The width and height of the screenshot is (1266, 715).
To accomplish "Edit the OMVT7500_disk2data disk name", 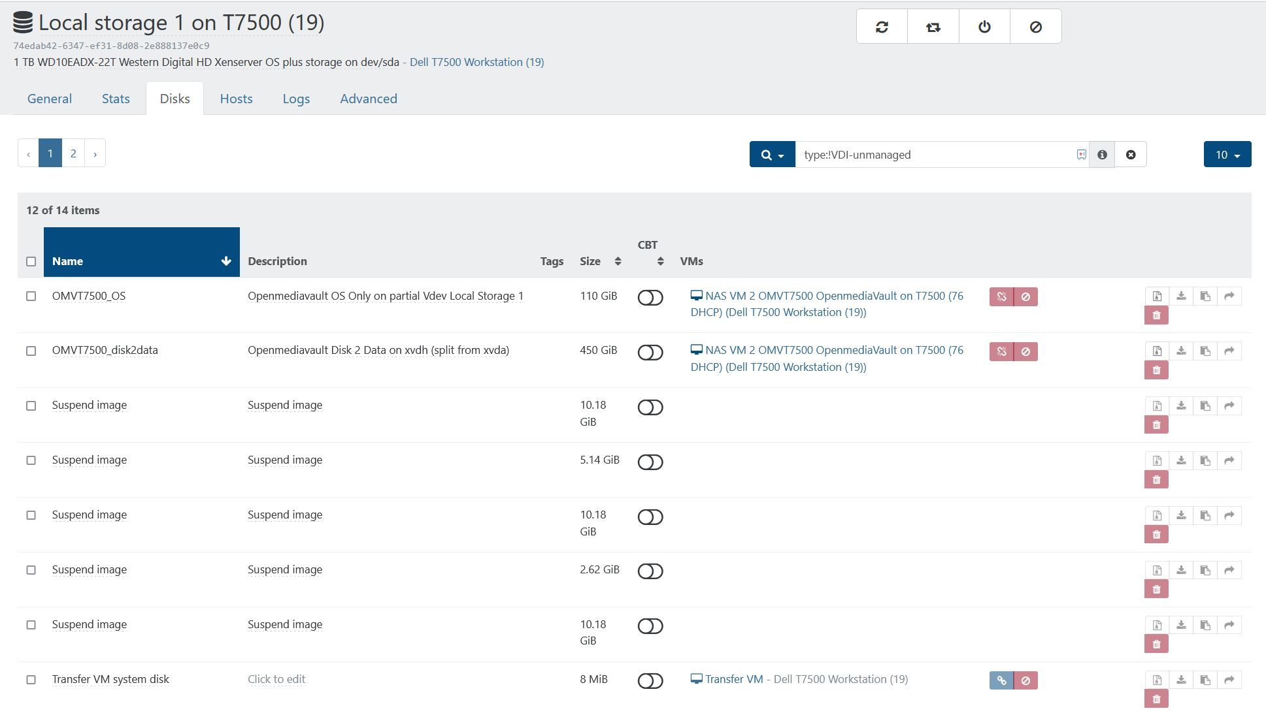I will 105,350.
